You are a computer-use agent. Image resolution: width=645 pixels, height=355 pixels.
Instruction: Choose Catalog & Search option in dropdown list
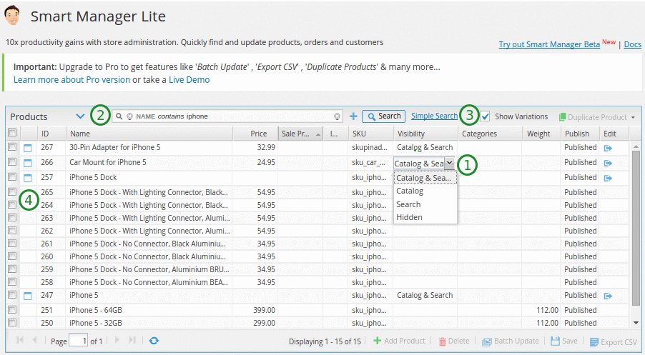tap(425, 178)
